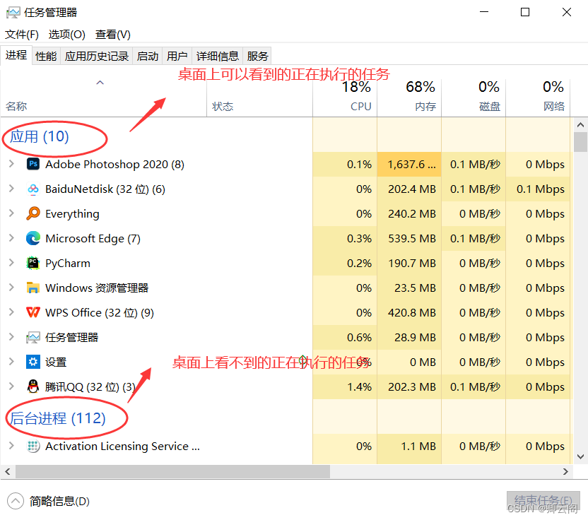Expand the BaiduNetdisk process group
Image resolution: width=588 pixels, height=520 pixels.
(x=11, y=189)
